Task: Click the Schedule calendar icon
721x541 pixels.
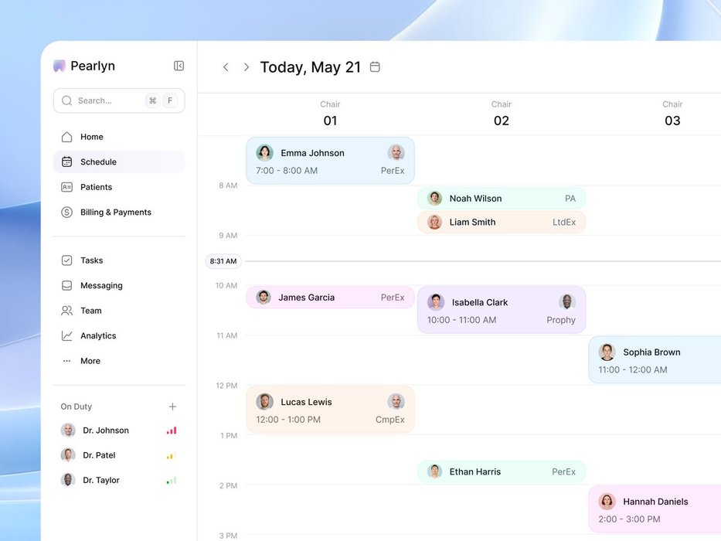Action: pyautogui.click(x=66, y=162)
